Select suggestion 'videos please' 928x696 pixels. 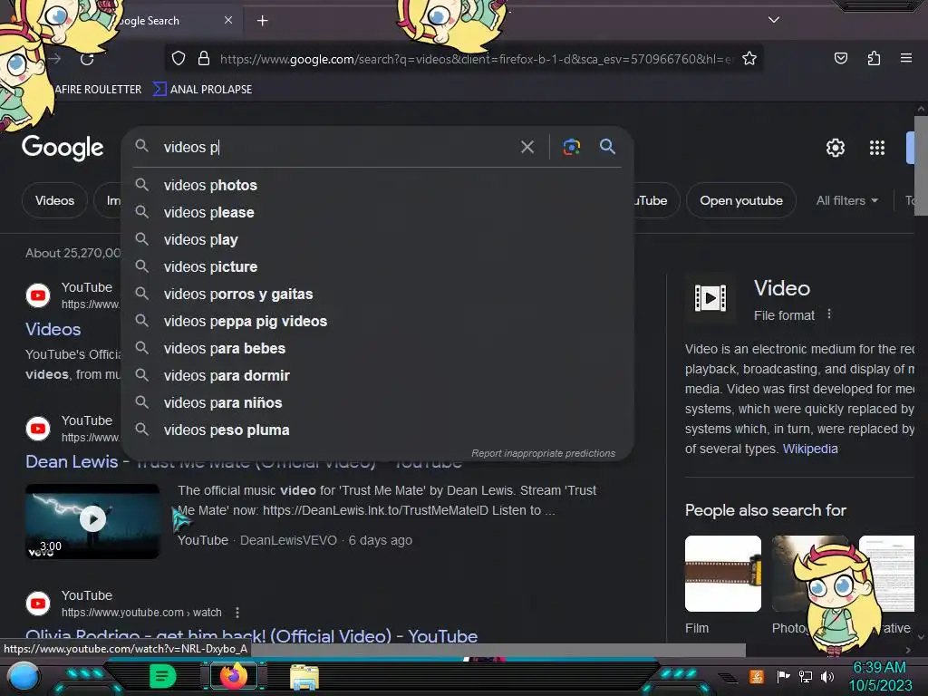[x=378, y=212]
